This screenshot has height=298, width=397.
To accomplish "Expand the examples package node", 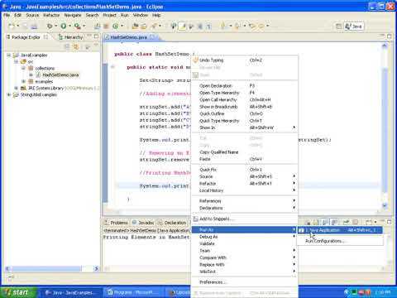I will (x=24, y=81).
